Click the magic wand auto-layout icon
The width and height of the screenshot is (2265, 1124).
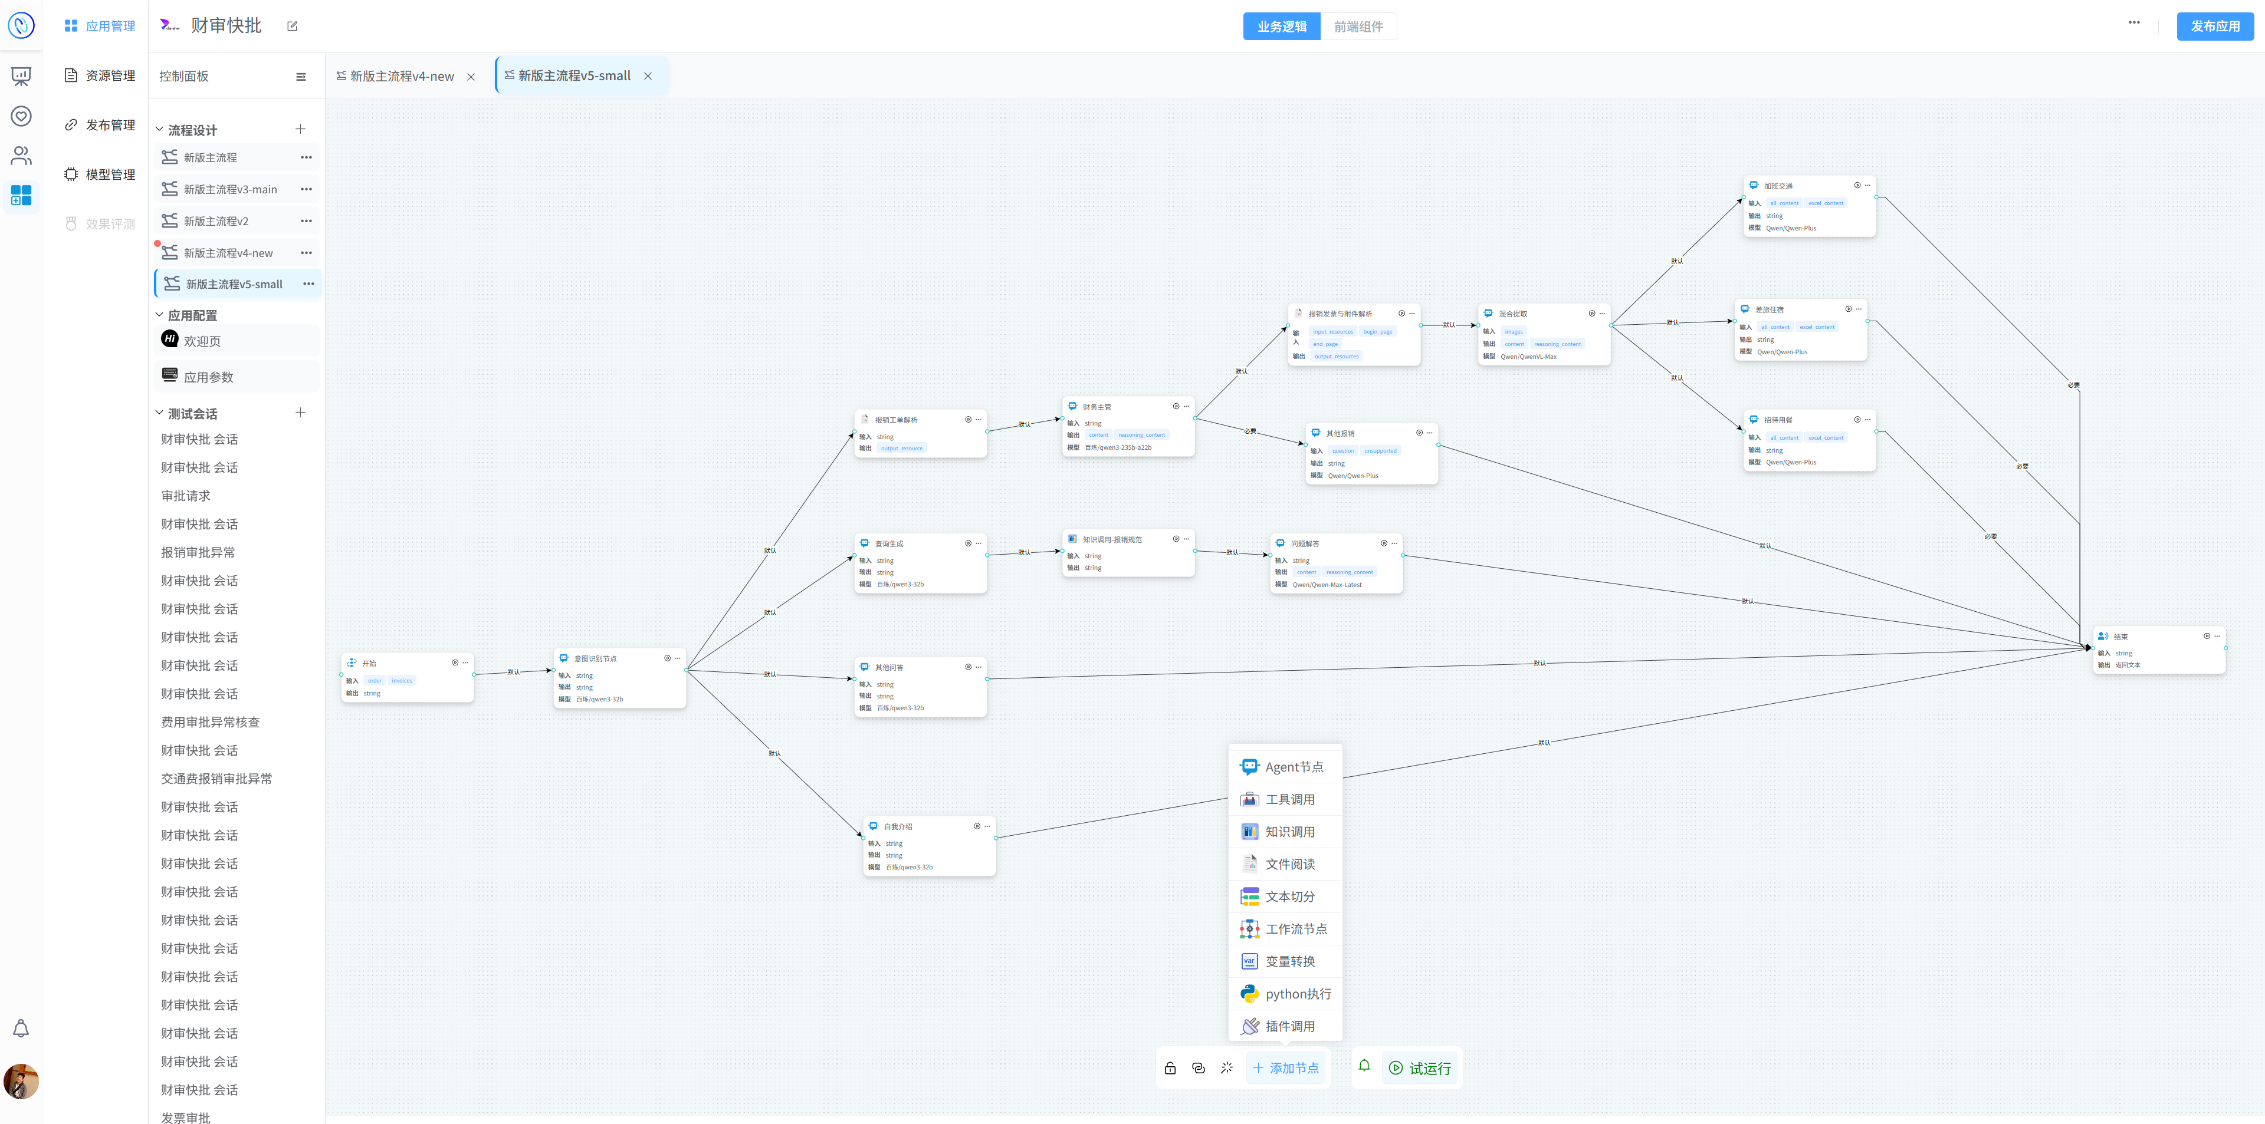(x=1227, y=1068)
